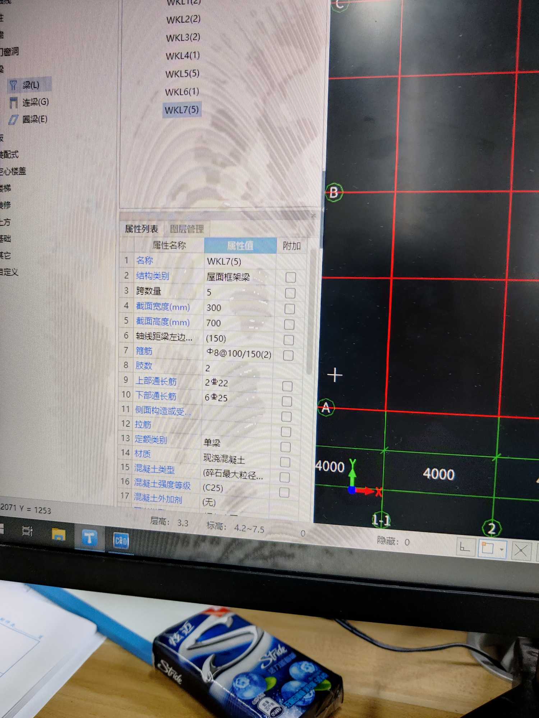
Task: Open Task View on the Windows taskbar
Action: (x=28, y=531)
